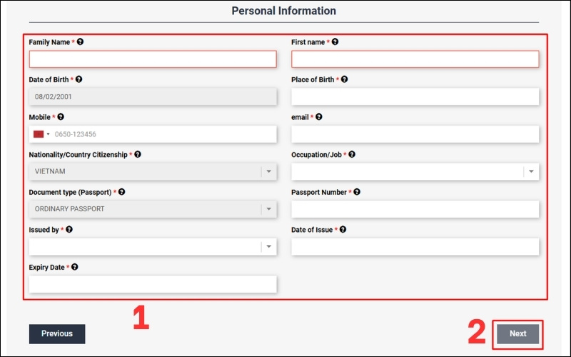Focus the First name input box

click(x=415, y=59)
